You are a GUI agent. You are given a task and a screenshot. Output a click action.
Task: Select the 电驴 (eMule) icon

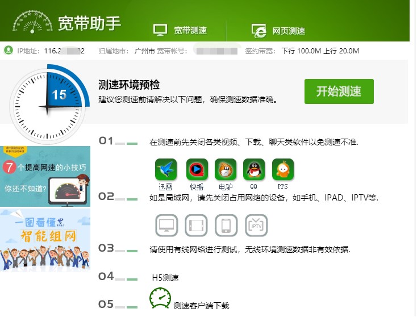point(226,169)
